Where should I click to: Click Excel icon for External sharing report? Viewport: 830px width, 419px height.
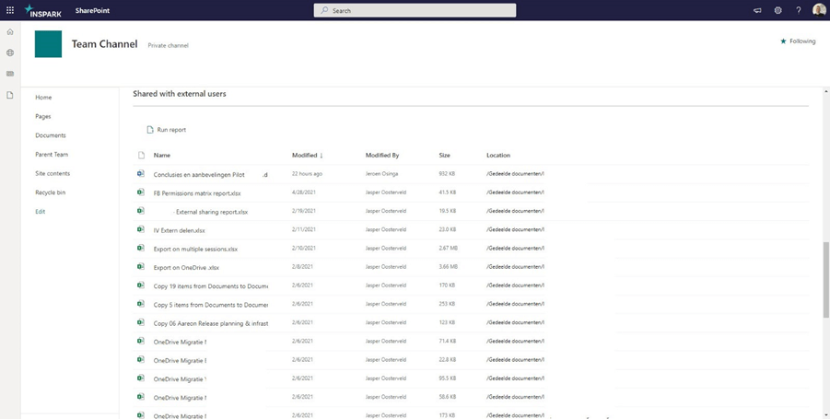(141, 211)
